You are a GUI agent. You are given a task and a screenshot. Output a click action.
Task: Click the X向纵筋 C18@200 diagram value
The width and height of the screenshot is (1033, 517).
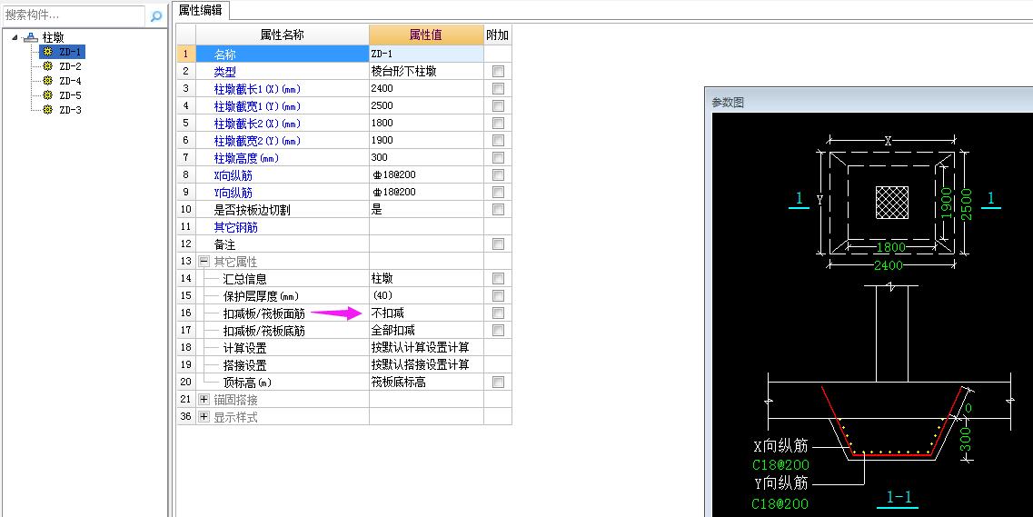tap(780, 465)
